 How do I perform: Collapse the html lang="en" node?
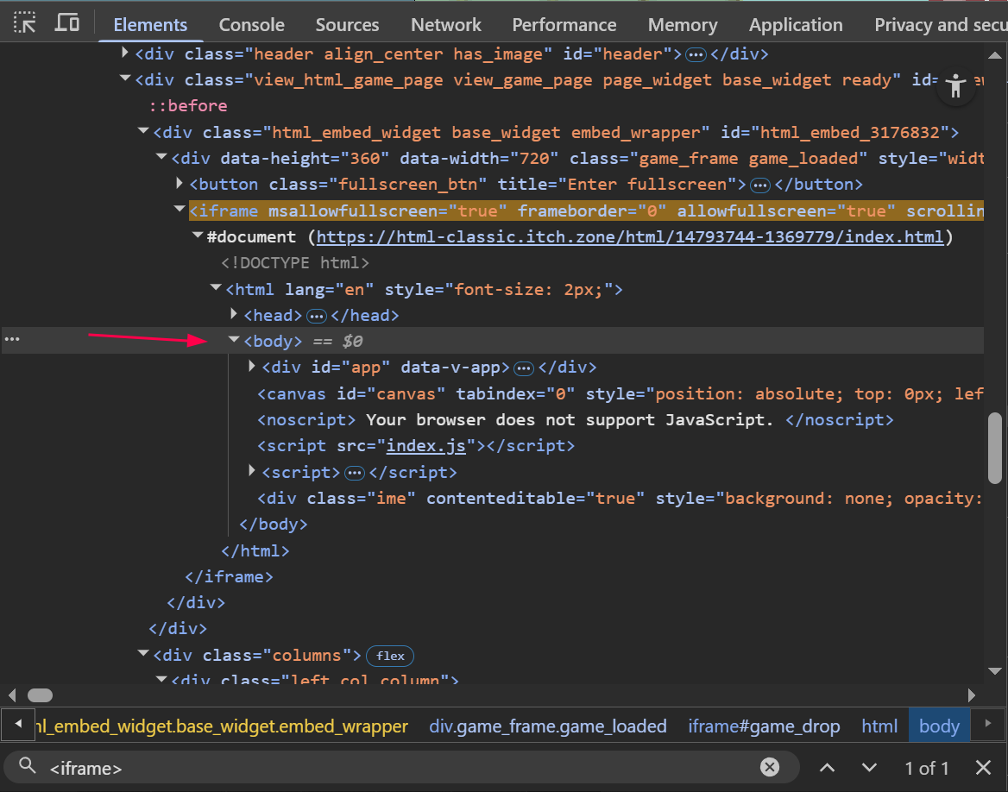coord(216,288)
